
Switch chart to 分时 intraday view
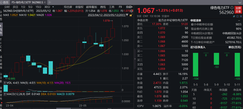[7, 7]
